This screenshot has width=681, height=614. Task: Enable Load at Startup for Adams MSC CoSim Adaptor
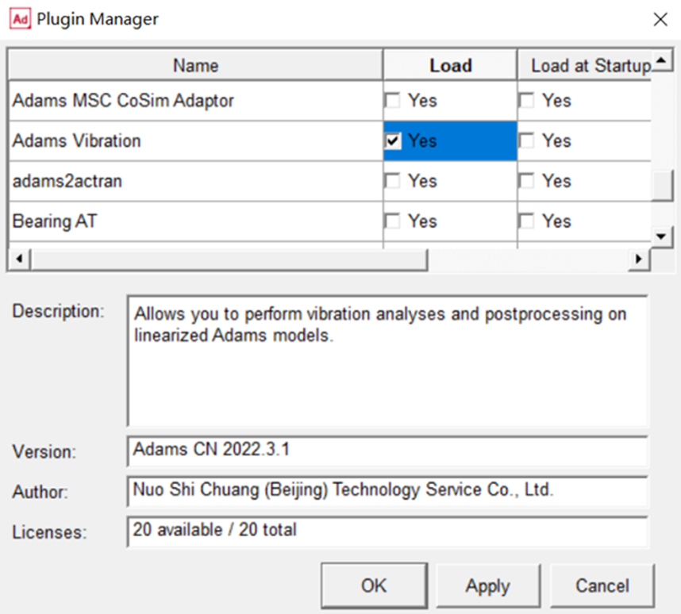point(526,101)
